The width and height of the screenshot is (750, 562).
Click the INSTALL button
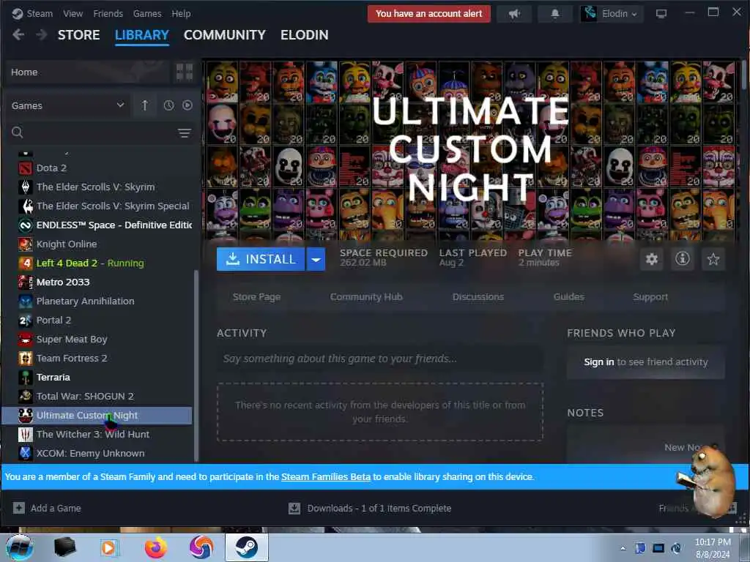click(261, 260)
